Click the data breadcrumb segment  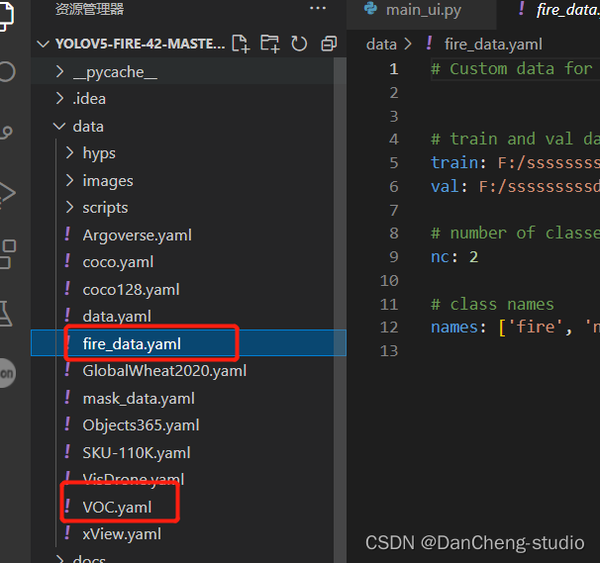pos(381,45)
